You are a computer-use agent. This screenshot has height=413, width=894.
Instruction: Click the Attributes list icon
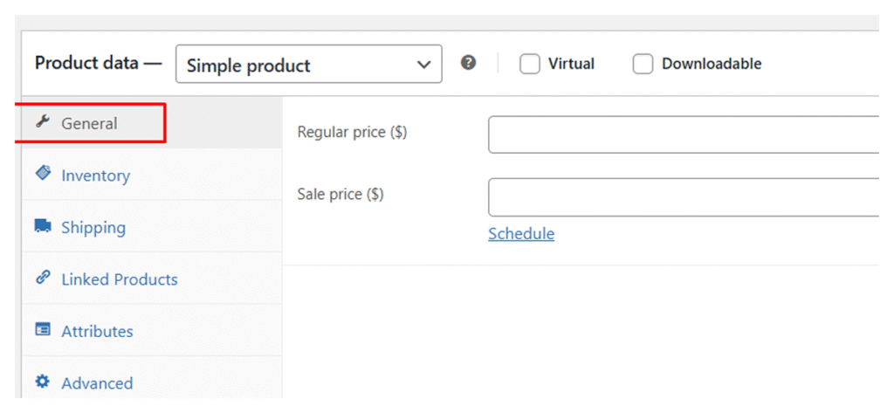[x=42, y=330]
